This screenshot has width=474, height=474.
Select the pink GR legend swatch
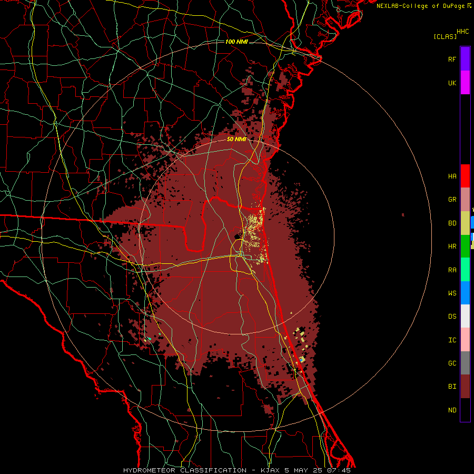pyautogui.click(x=465, y=200)
